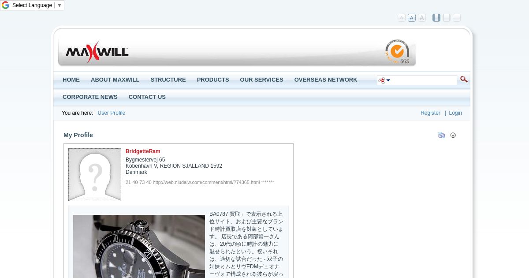
Task: Open the STRUCTURE menu
Action: (168, 80)
